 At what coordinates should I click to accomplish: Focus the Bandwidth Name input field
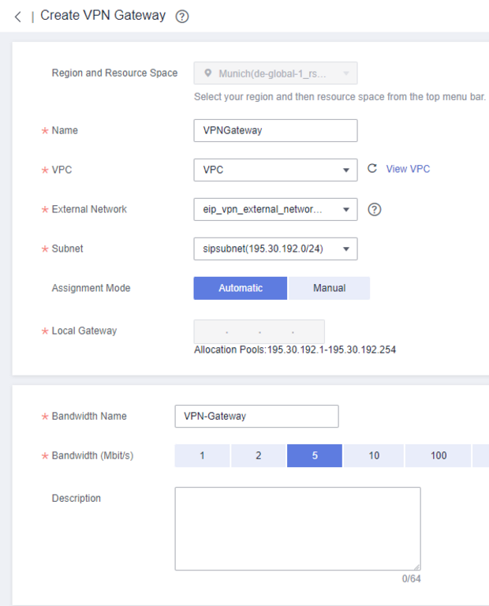(256, 416)
